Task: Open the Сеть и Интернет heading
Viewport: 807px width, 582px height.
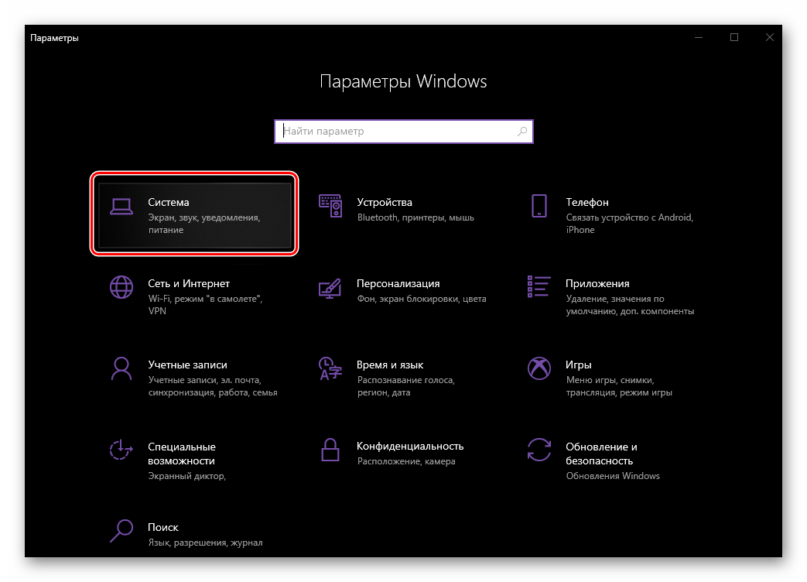Action: tap(189, 283)
